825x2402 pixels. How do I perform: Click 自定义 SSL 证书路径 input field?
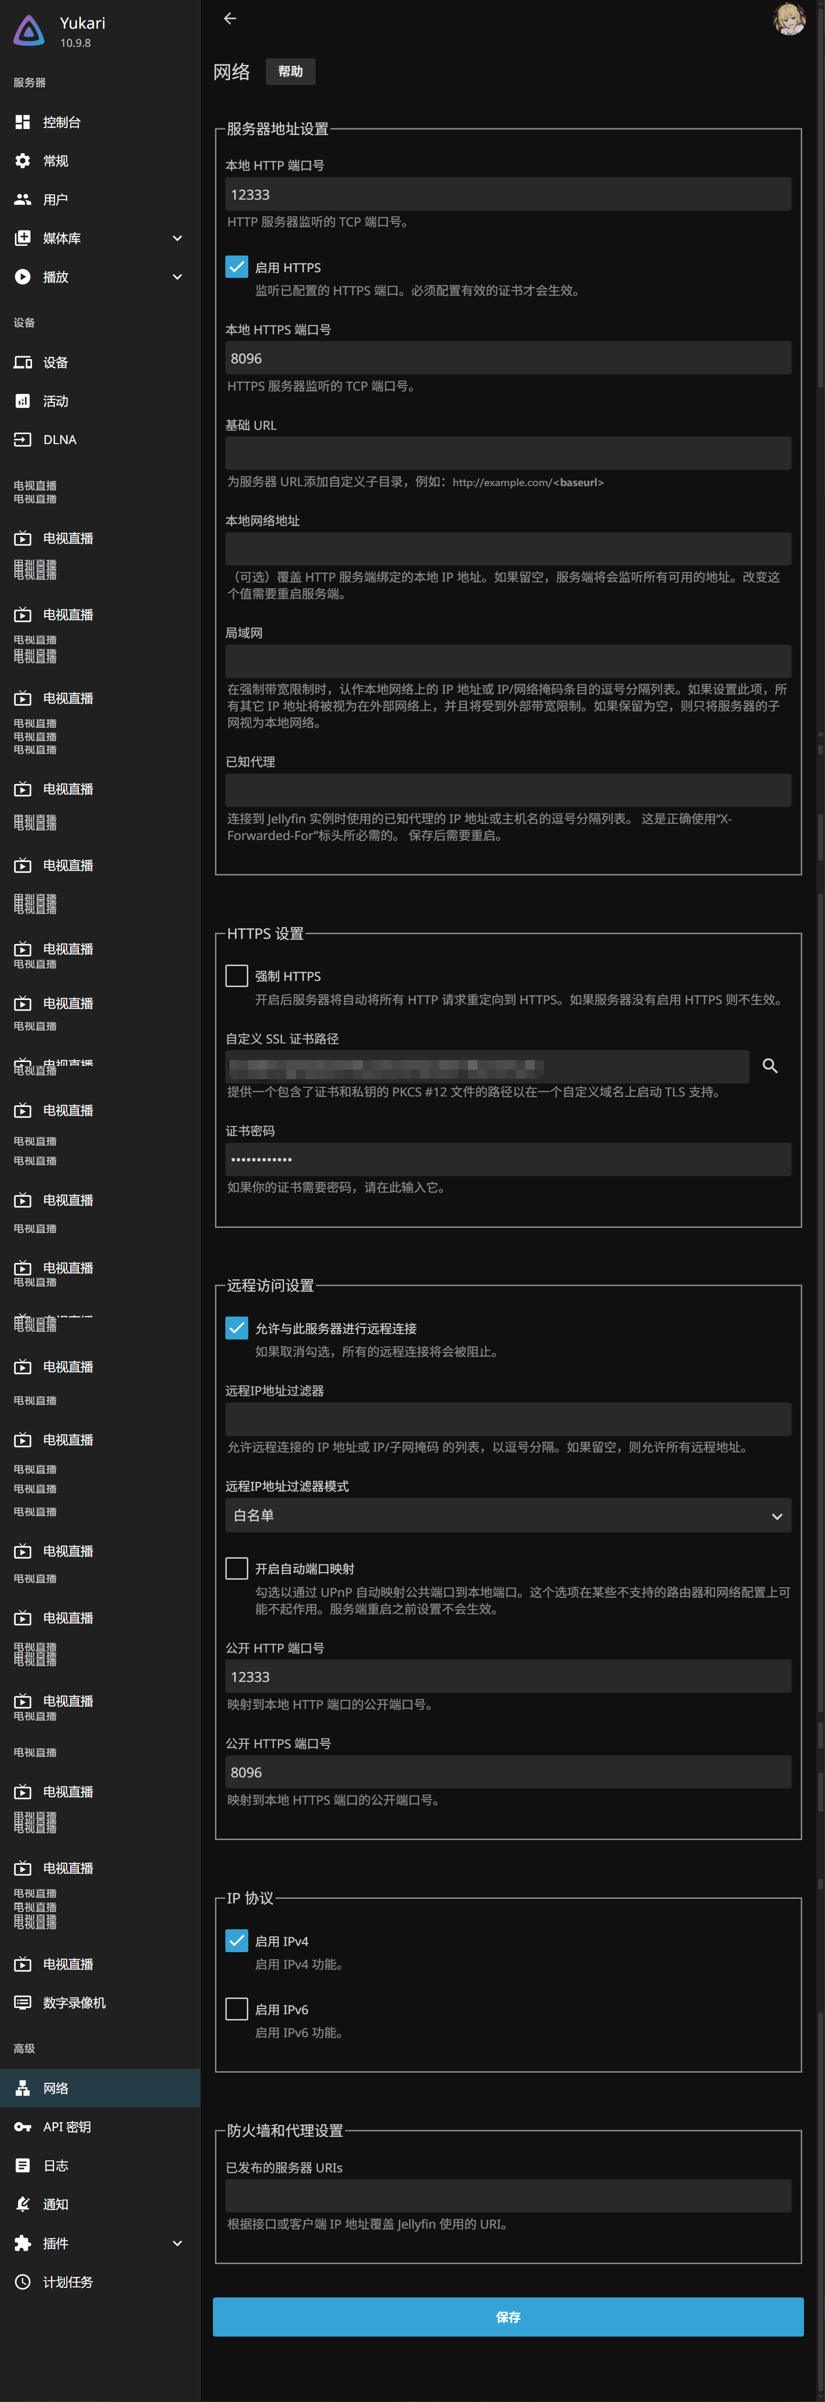(x=487, y=1067)
